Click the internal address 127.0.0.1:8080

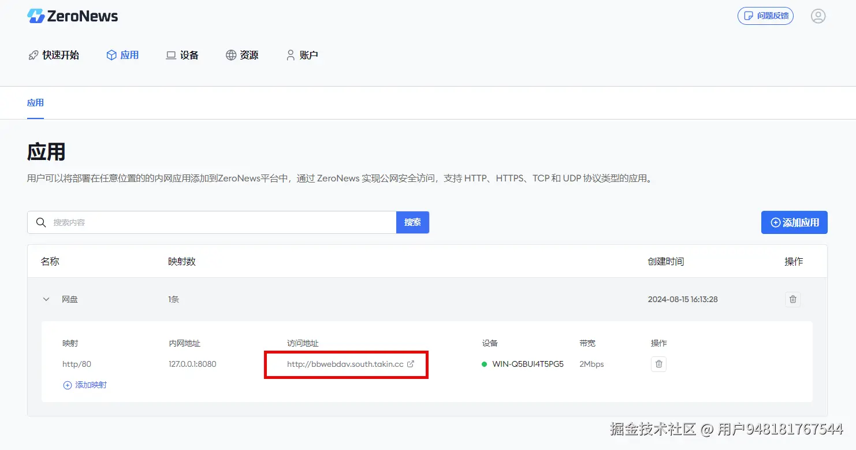(192, 365)
